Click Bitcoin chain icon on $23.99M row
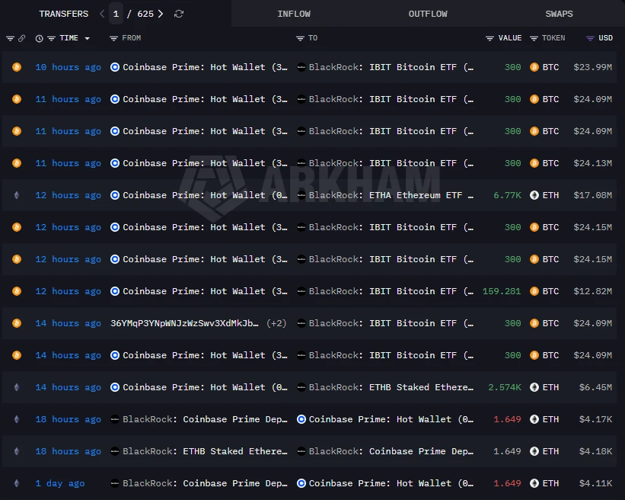Viewport: 625px width, 500px height. 17,67
